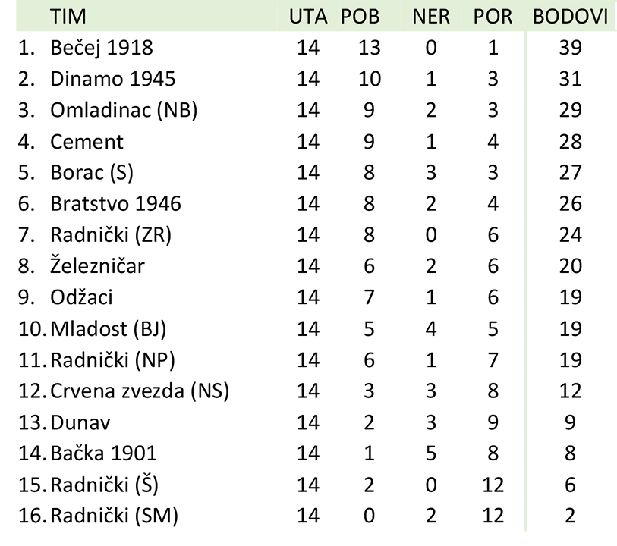
Task: Select Mladost (BJ) team cell
Action: click(x=109, y=328)
